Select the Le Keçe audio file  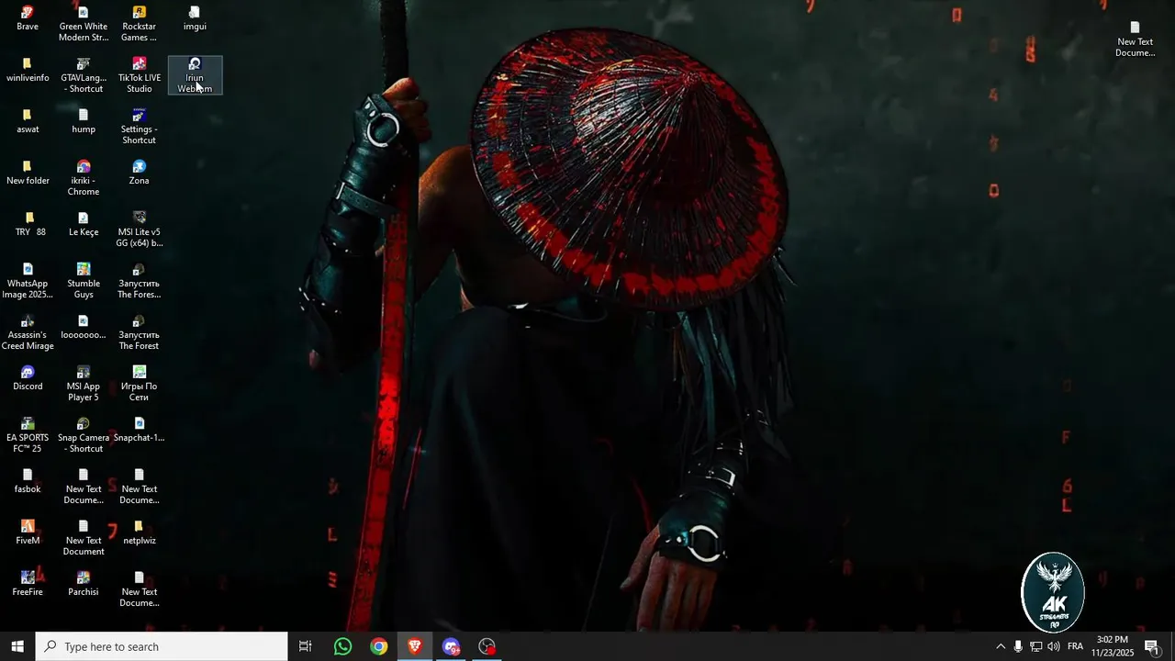pyautogui.click(x=84, y=225)
